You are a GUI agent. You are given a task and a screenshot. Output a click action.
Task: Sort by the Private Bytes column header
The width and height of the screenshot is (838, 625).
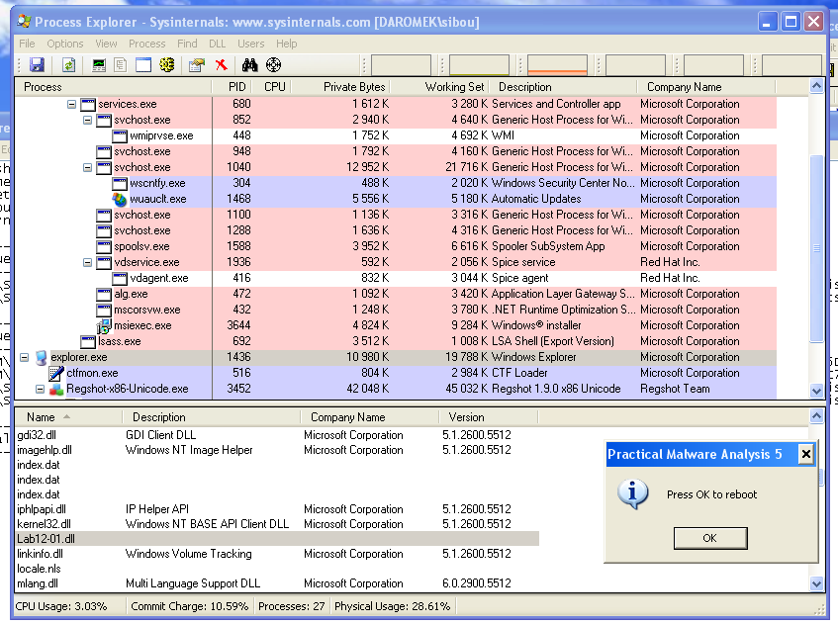(x=353, y=87)
